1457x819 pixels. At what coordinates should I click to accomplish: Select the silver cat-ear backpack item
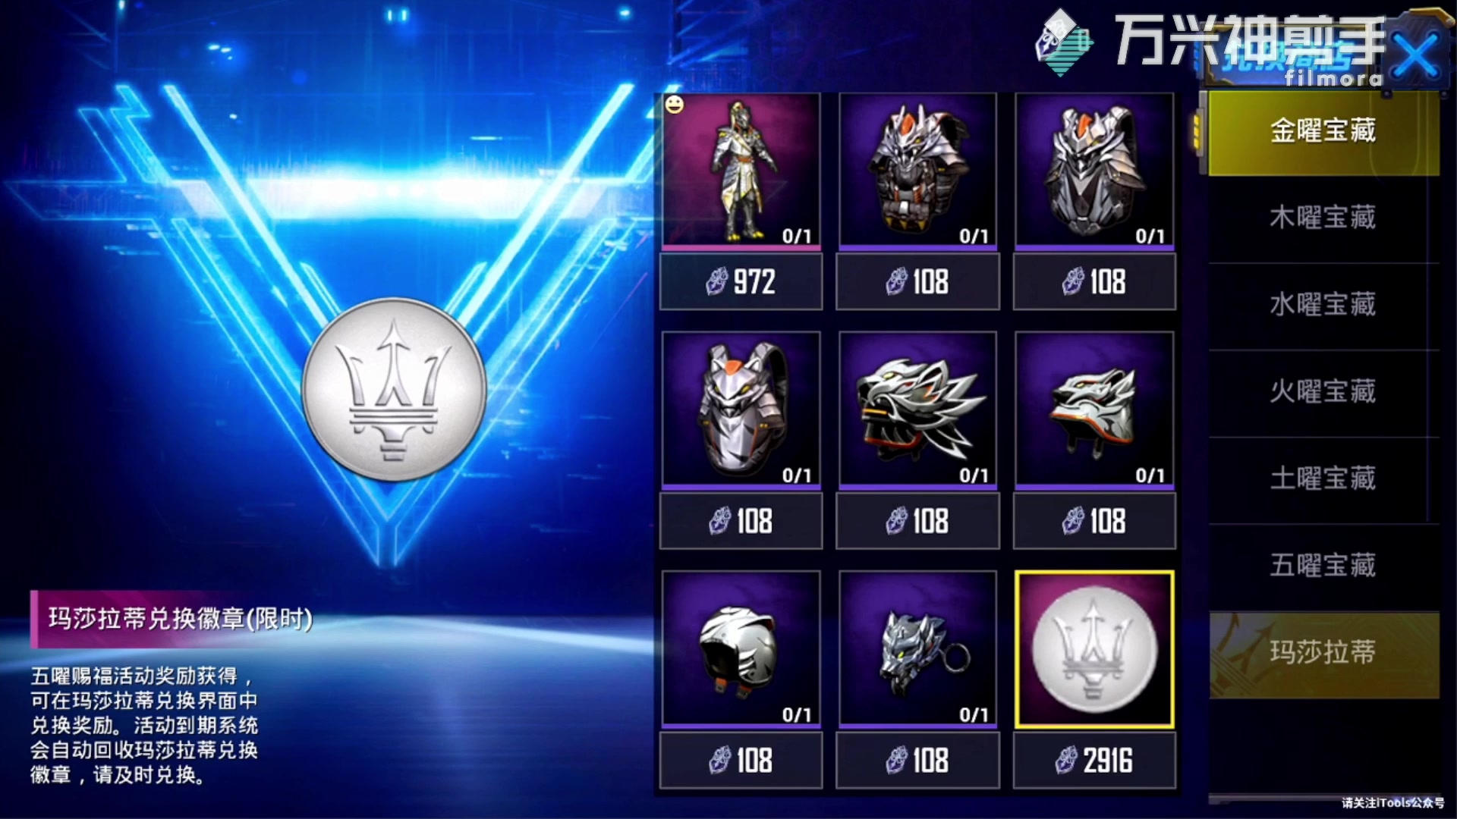741,409
